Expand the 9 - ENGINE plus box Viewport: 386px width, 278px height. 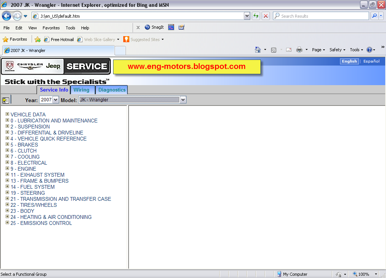point(8,168)
